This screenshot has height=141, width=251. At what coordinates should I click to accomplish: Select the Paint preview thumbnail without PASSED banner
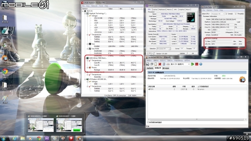(x=41, y=125)
